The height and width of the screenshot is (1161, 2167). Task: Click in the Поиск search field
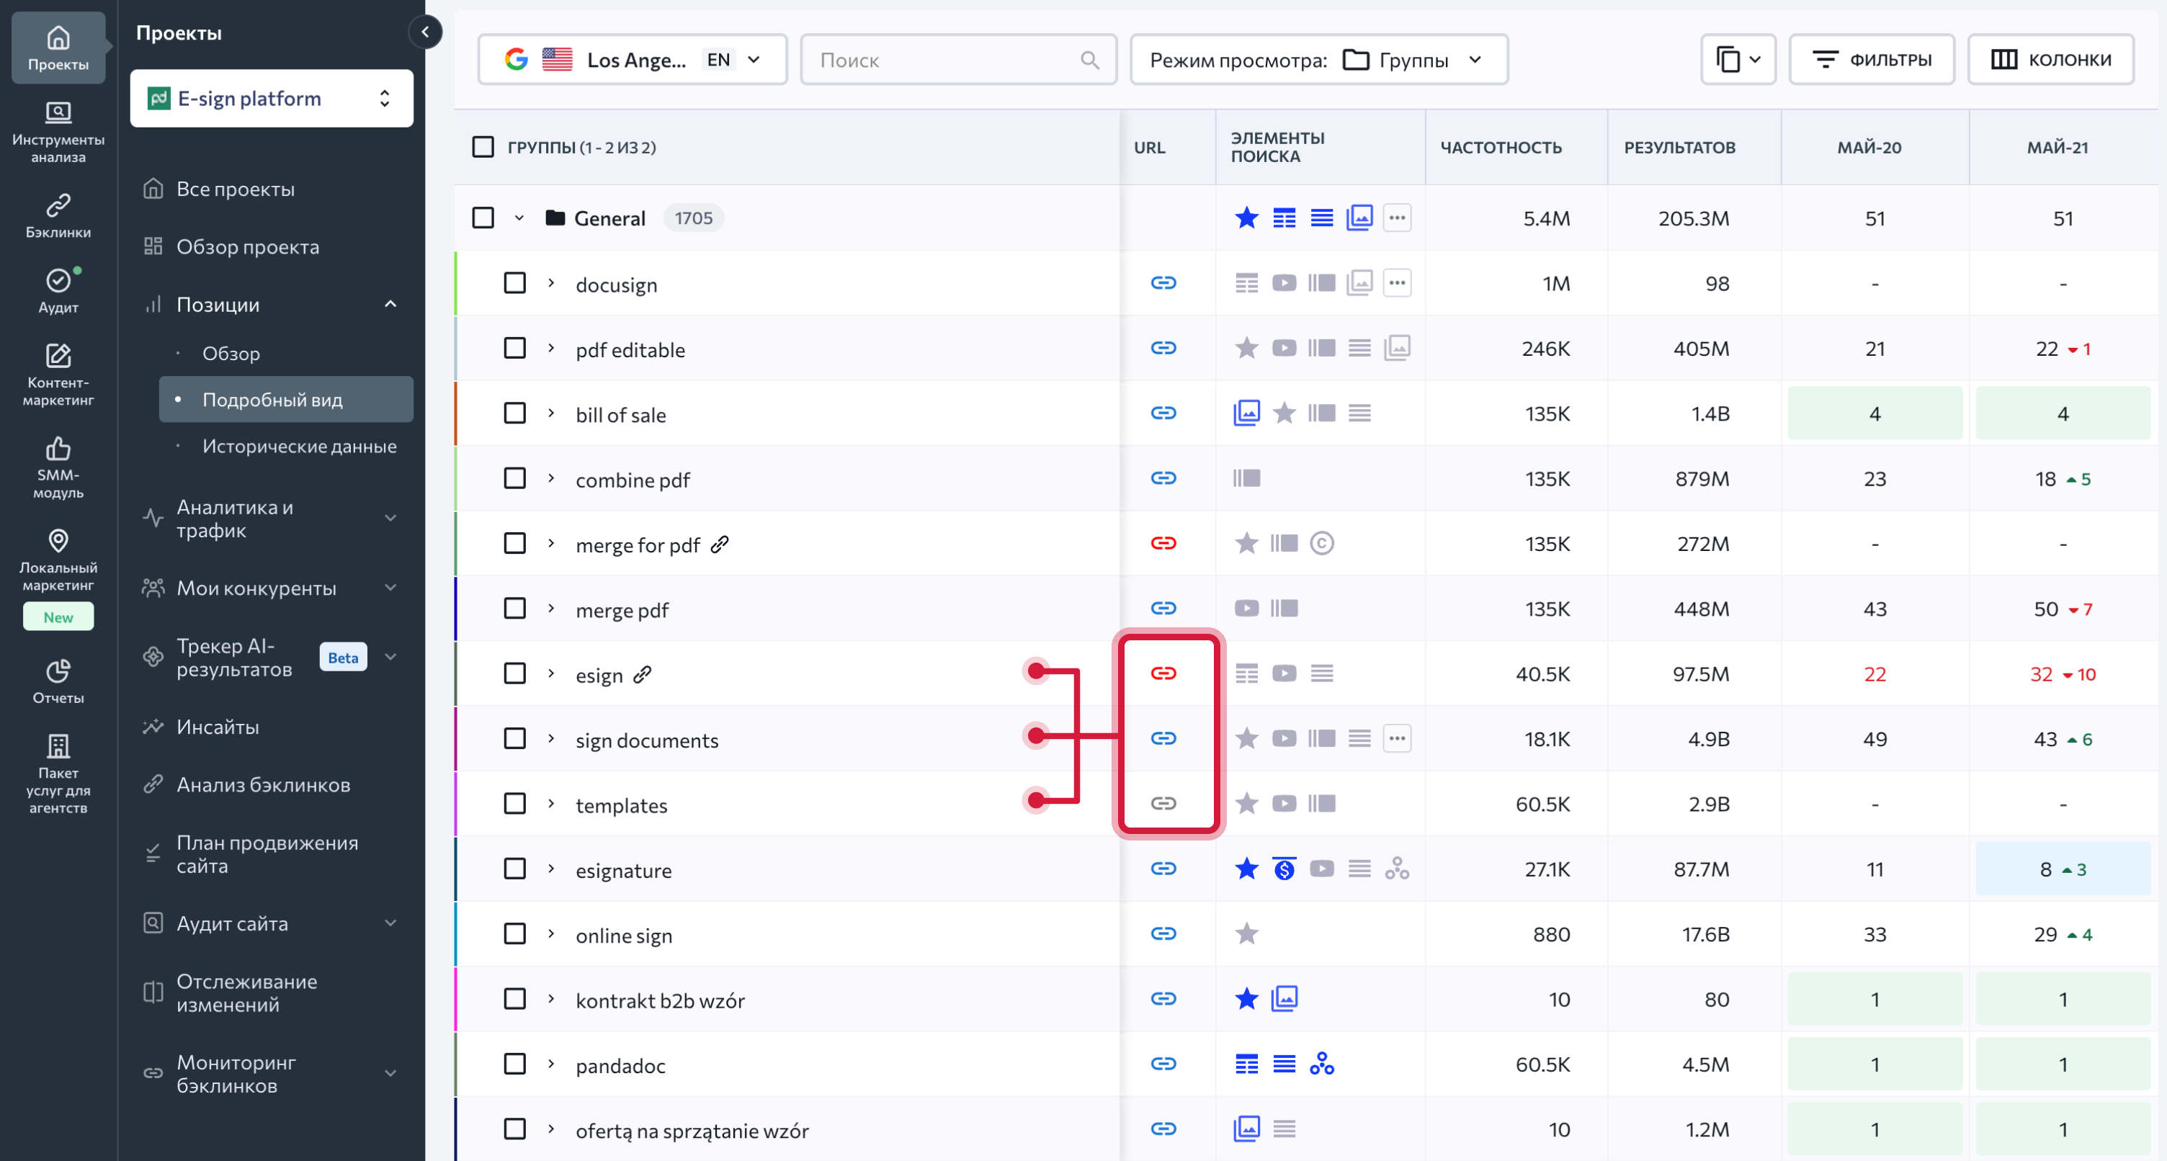point(958,60)
